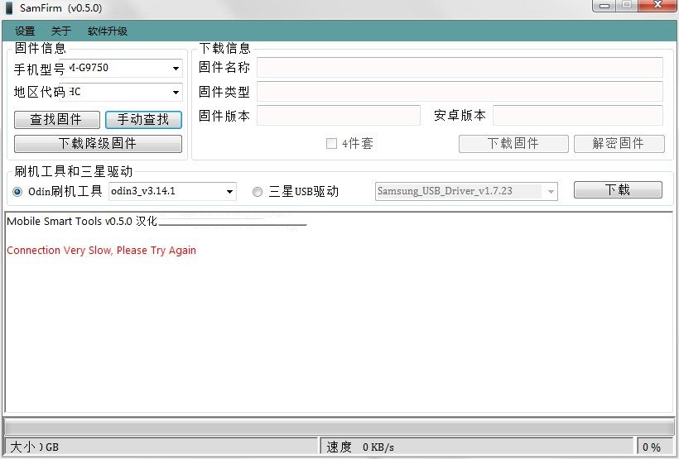Image resolution: width=679 pixels, height=459 pixels.
Task: Click the 下载 button for tools
Action: point(618,190)
